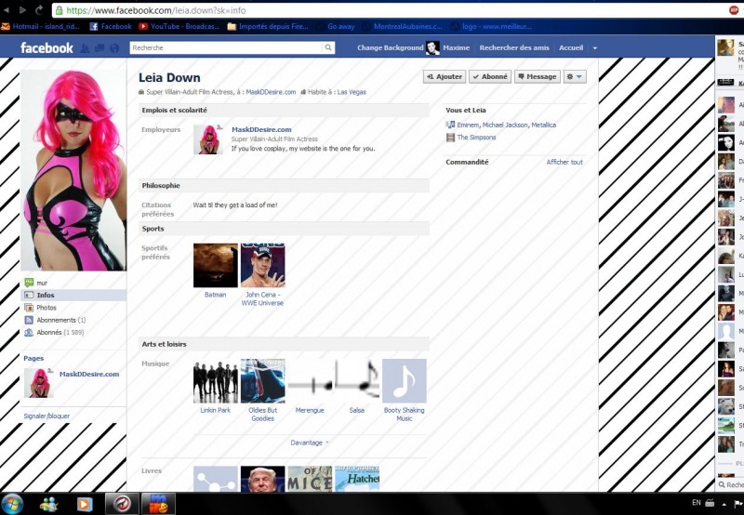Image resolution: width=744 pixels, height=515 pixels.
Task: Click the Eminem link
Action: (x=468, y=125)
